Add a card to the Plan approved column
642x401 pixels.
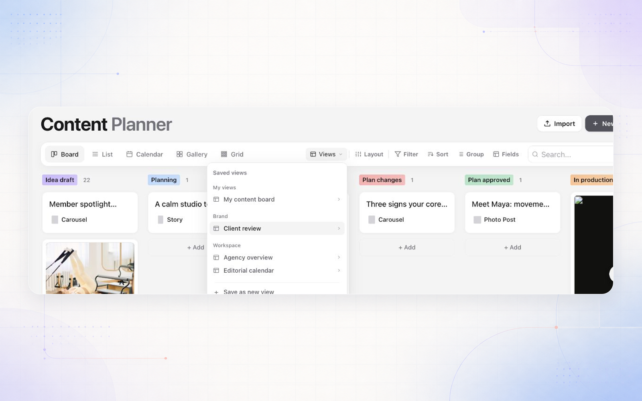512,247
